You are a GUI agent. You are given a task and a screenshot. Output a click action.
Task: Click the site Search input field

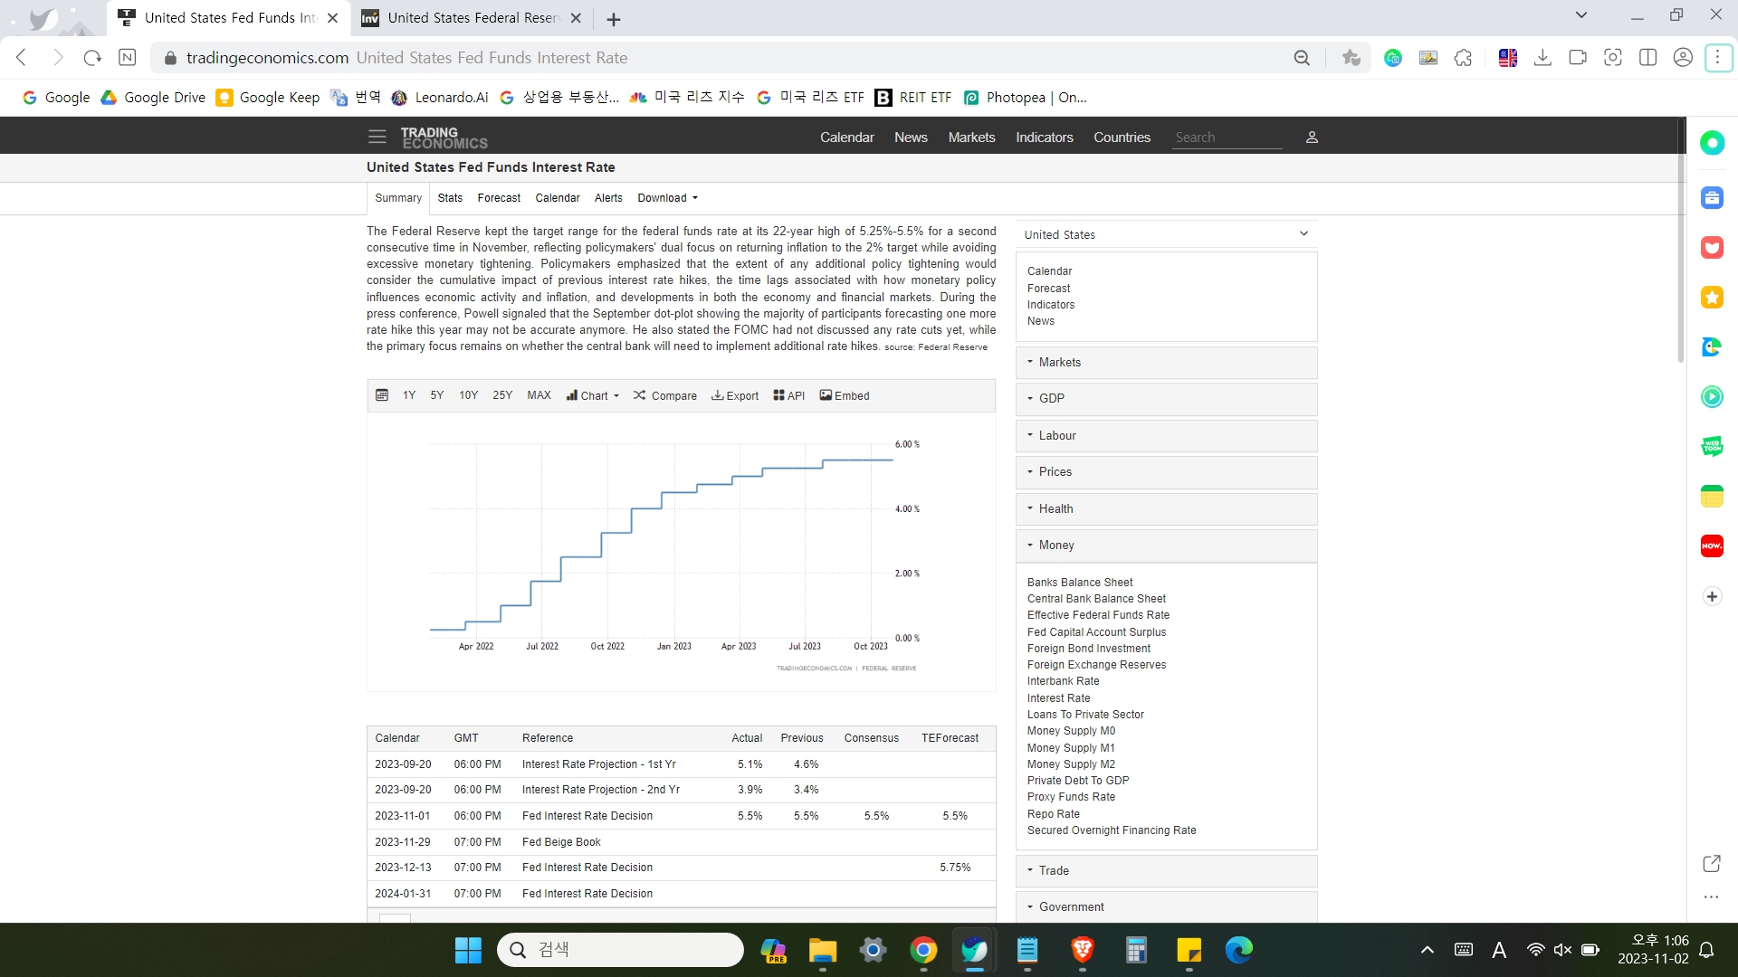tap(1227, 138)
